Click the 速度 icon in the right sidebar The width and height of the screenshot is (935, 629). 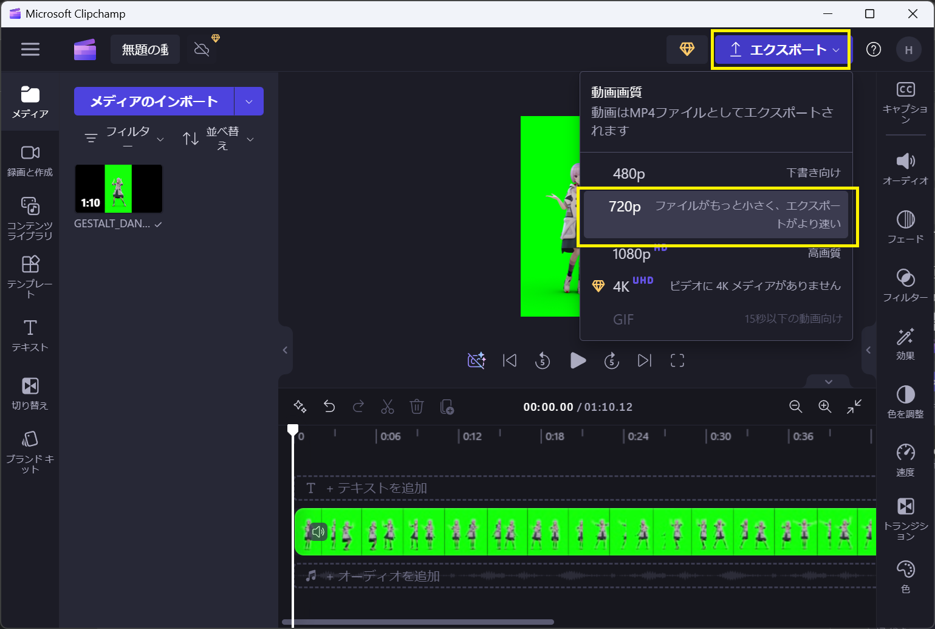coord(905,459)
